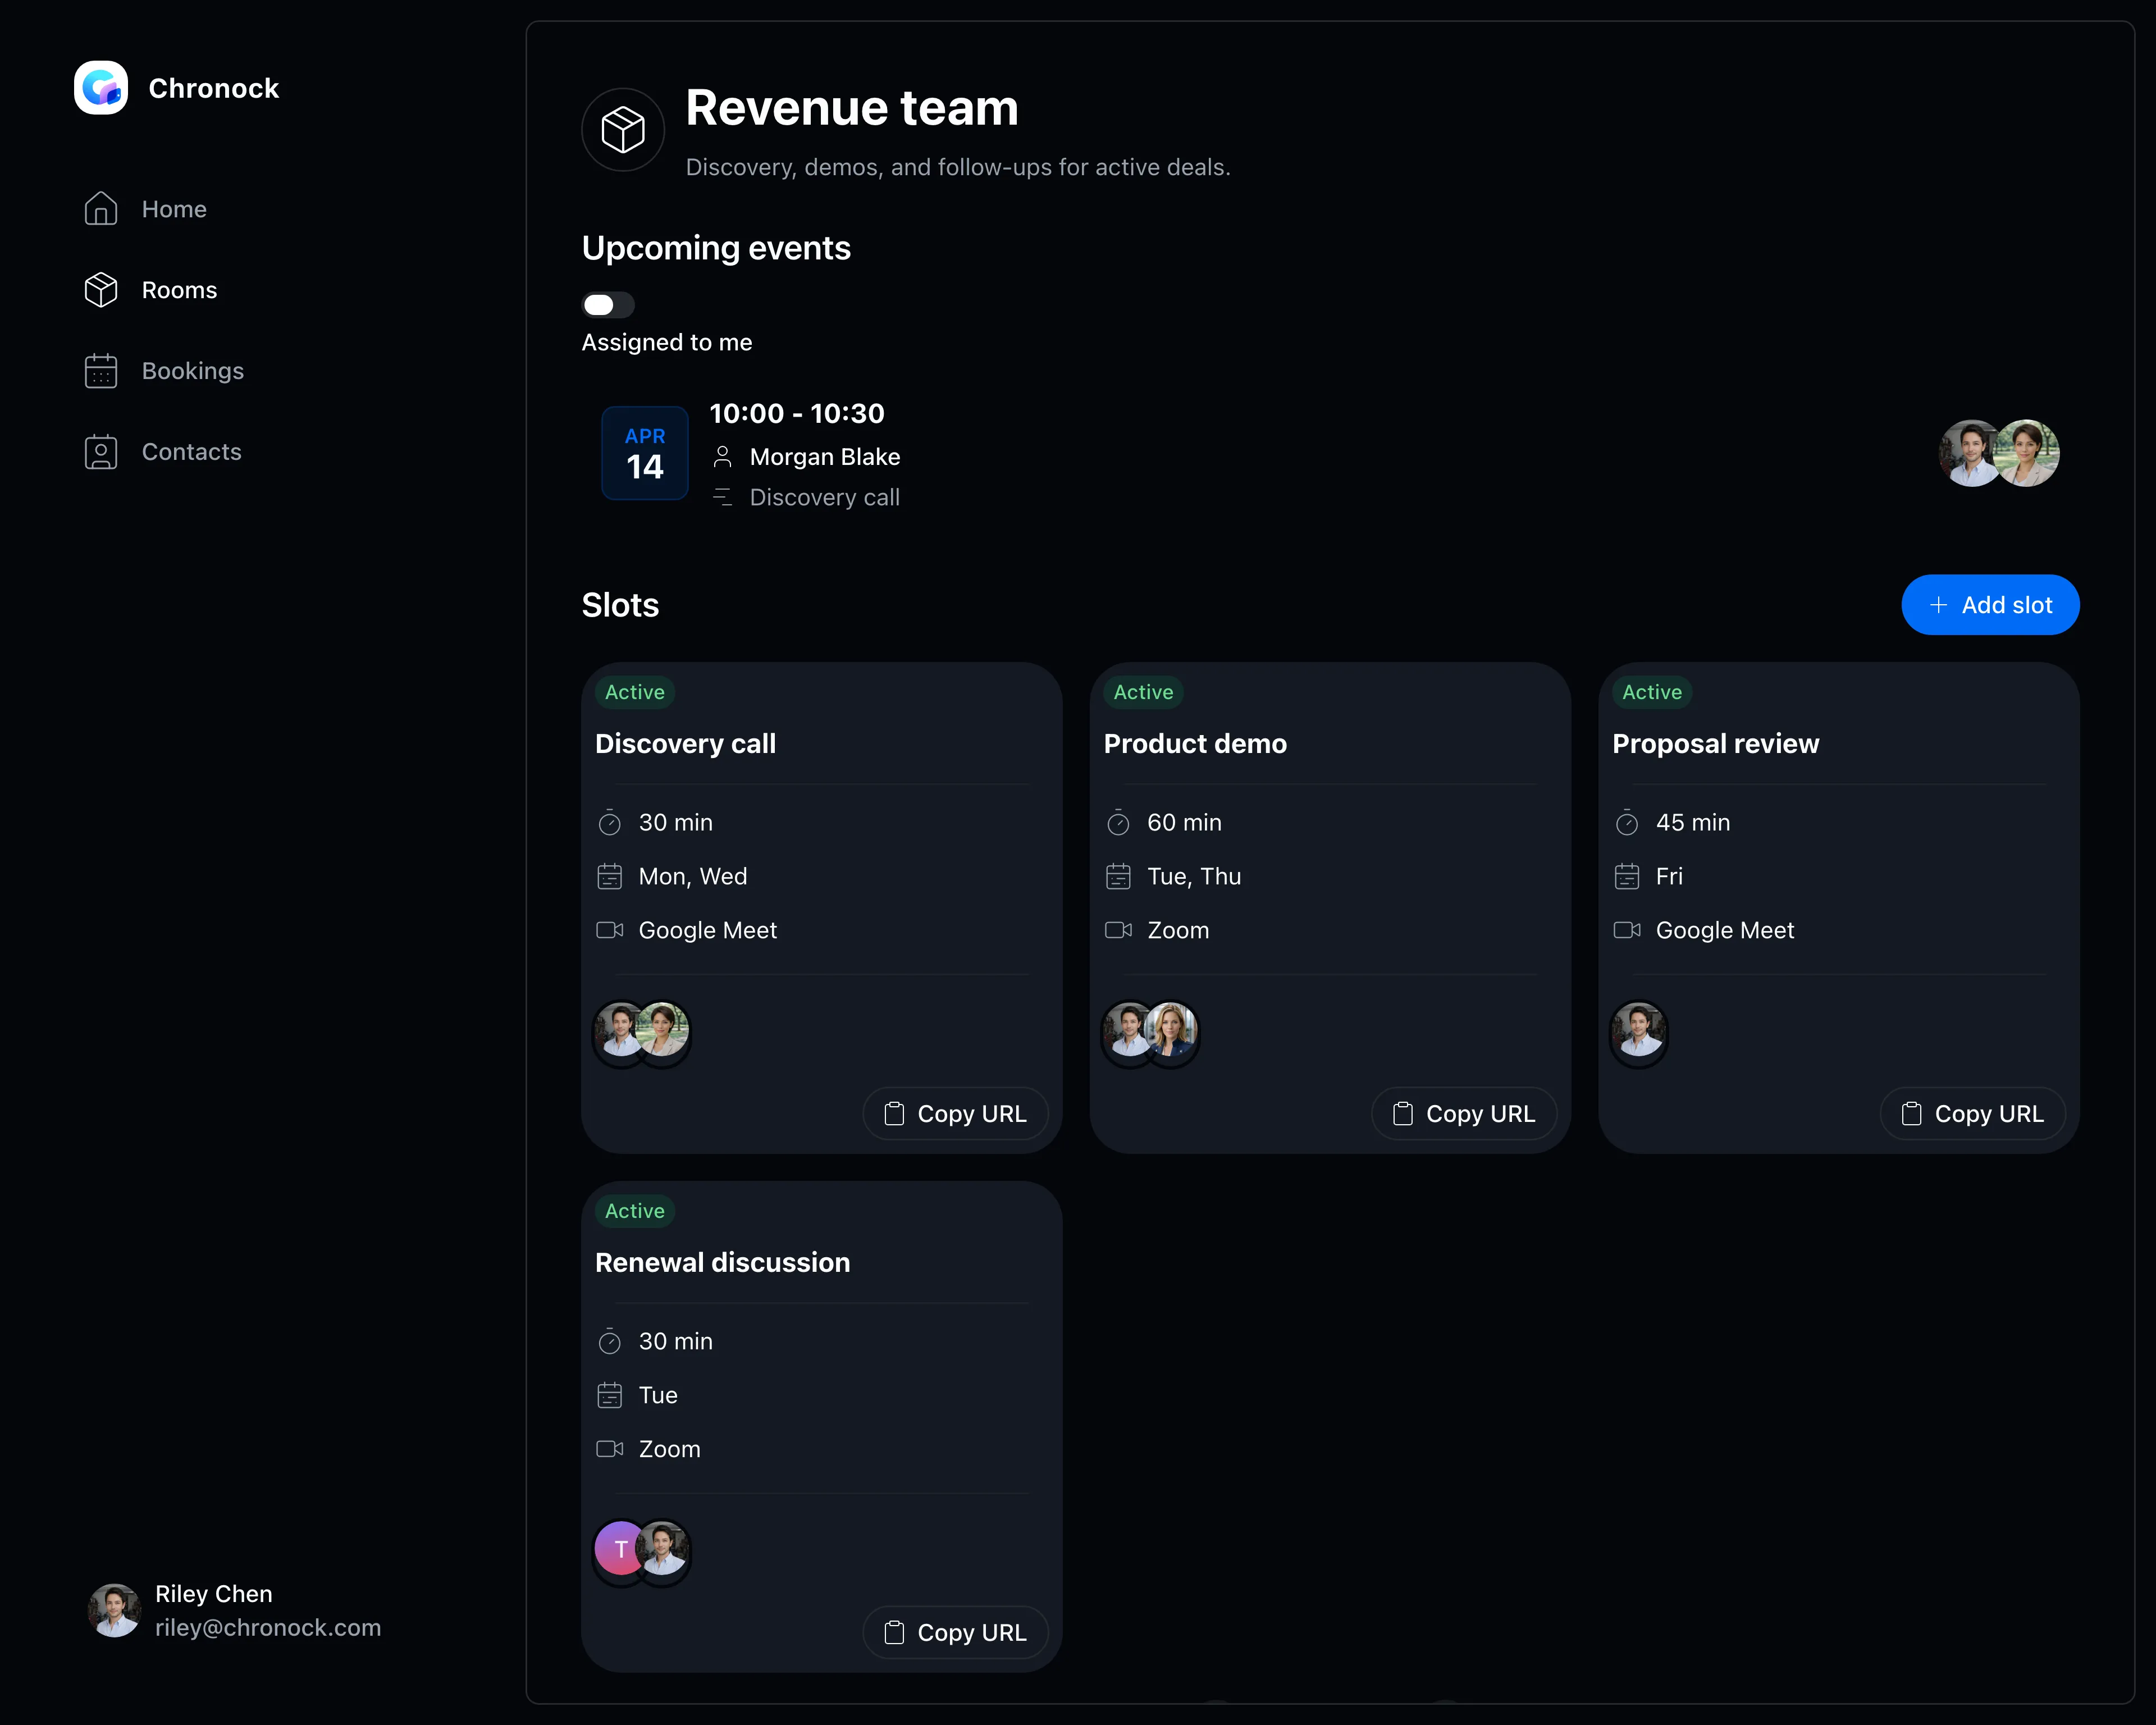2156x1725 pixels.
Task: Click timer icon on Proposal review card
Action: 1627,822
